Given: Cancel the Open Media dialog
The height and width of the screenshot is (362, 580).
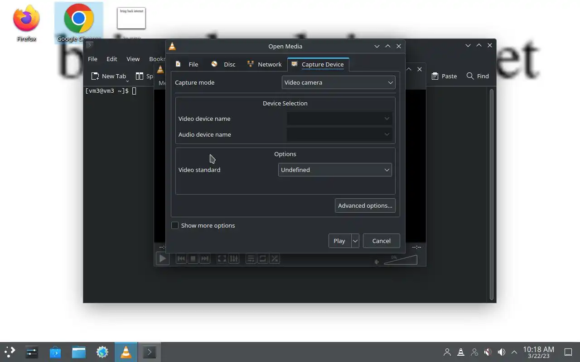Looking at the screenshot, I should pyautogui.click(x=382, y=241).
